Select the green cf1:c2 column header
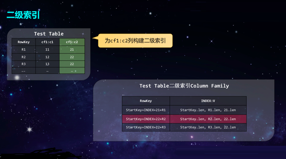 point(72,42)
